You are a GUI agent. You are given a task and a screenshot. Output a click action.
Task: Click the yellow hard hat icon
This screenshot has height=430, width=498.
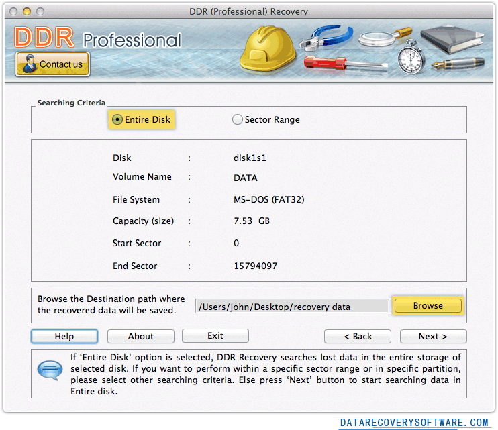point(267,48)
